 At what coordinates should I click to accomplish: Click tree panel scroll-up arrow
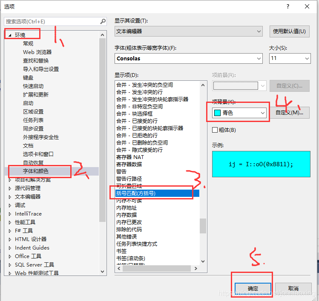pyautogui.click(x=102, y=35)
